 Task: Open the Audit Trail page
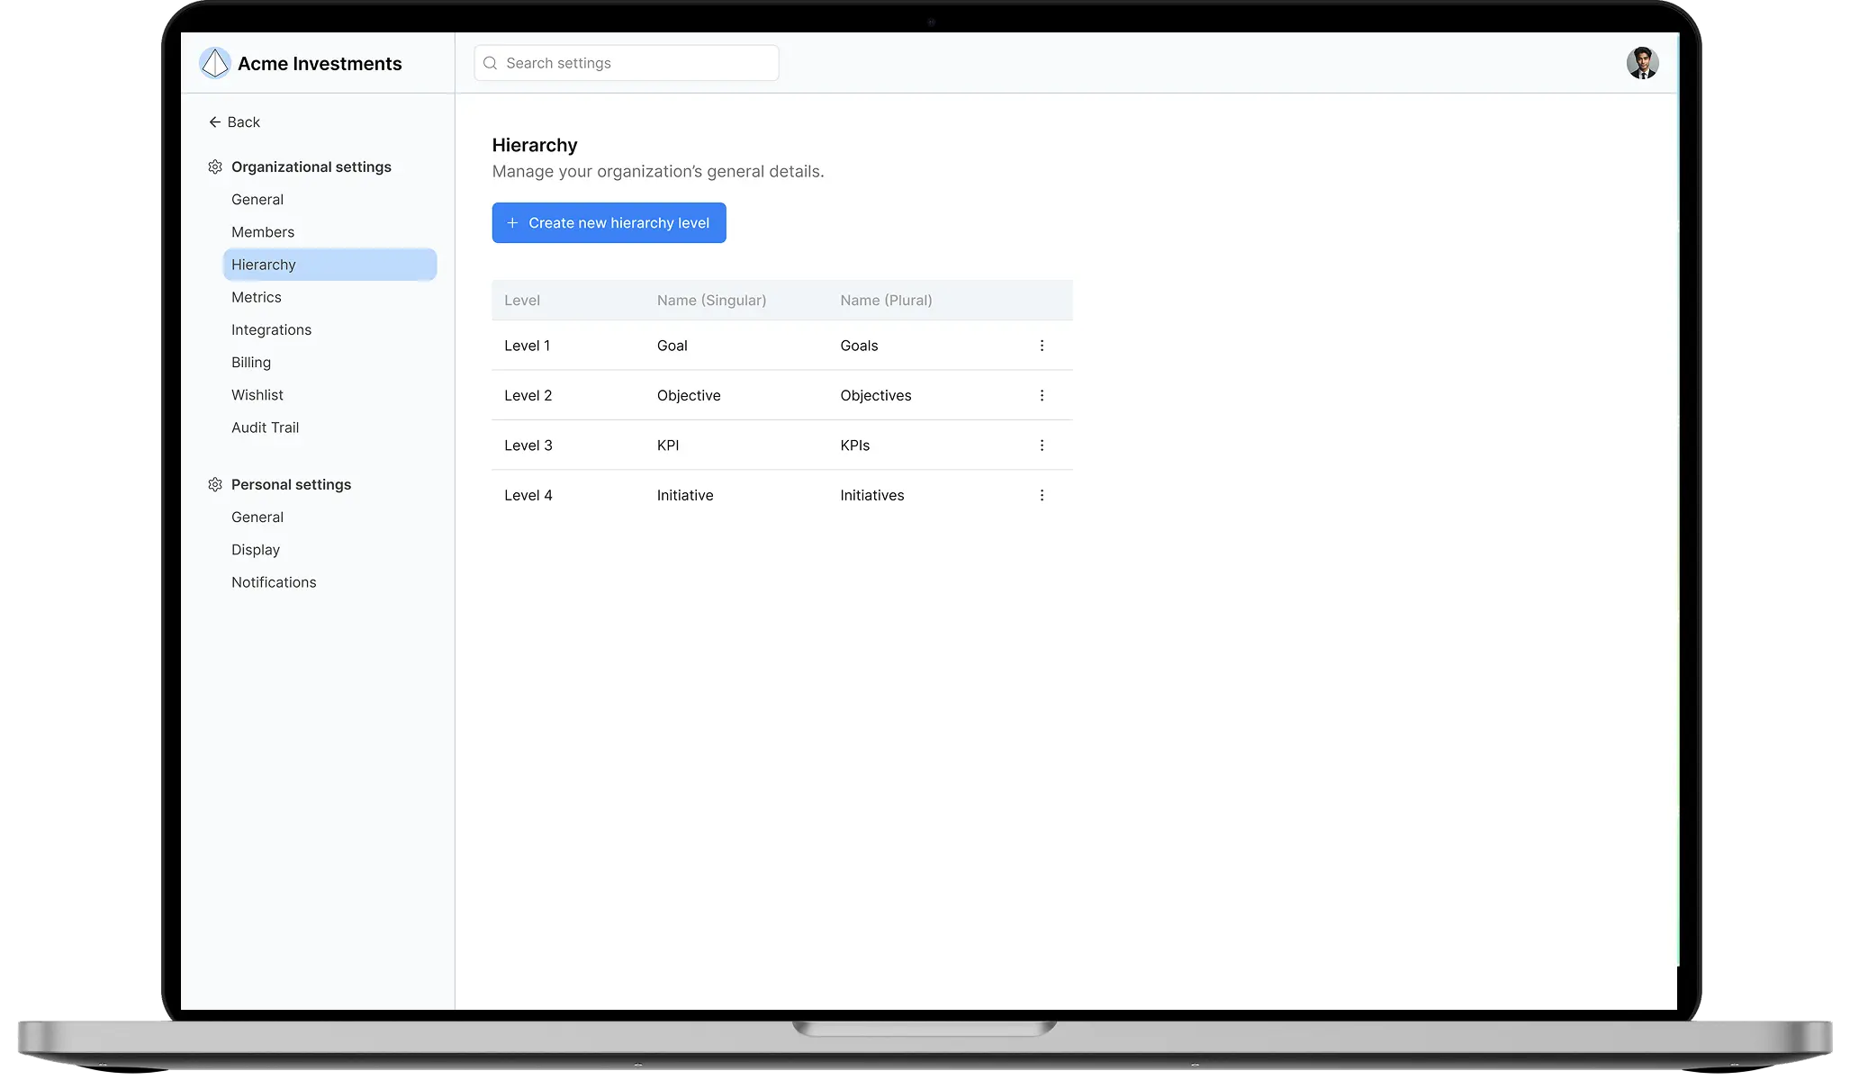(265, 427)
